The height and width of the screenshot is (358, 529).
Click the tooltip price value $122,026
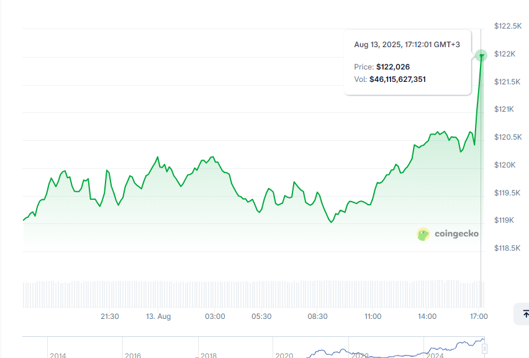point(393,67)
